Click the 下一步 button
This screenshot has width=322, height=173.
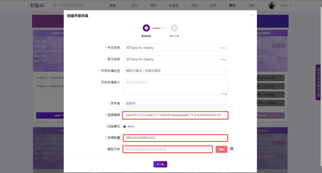point(160,164)
